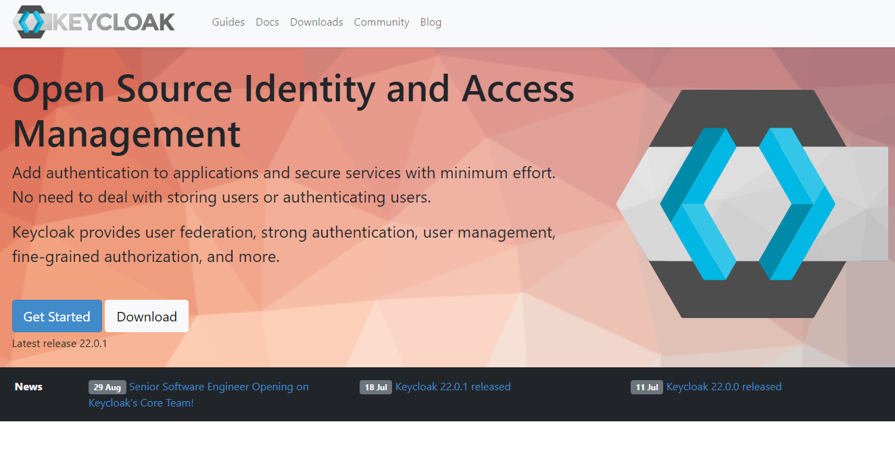Click the 18 Jul date badge
This screenshot has width=895, height=449.
click(375, 387)
